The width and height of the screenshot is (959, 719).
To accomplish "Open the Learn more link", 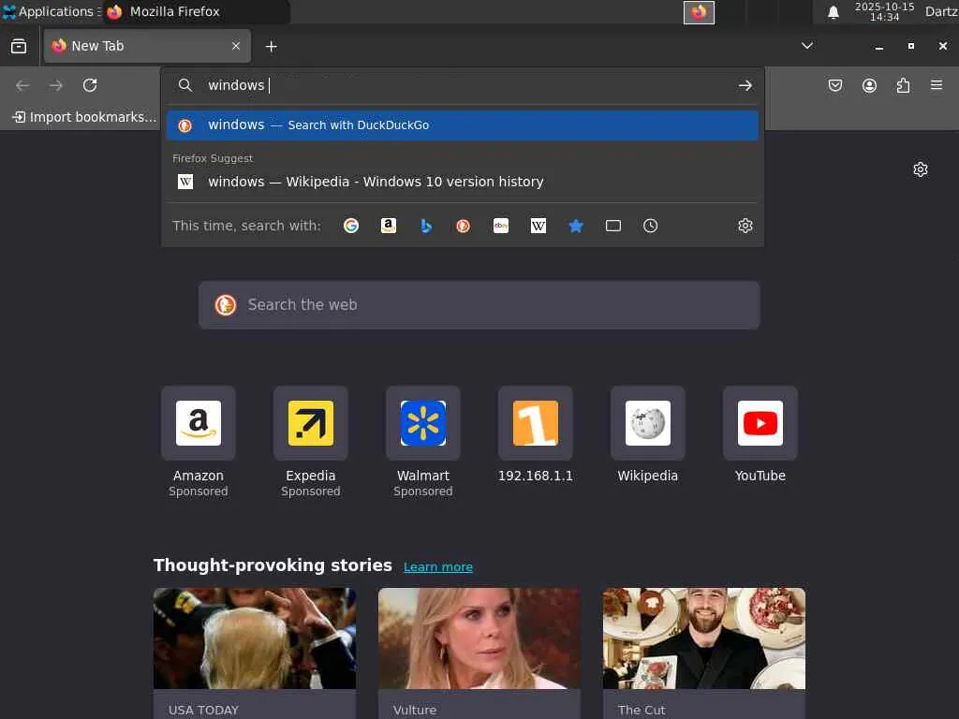I will click(x=438, y=566).
